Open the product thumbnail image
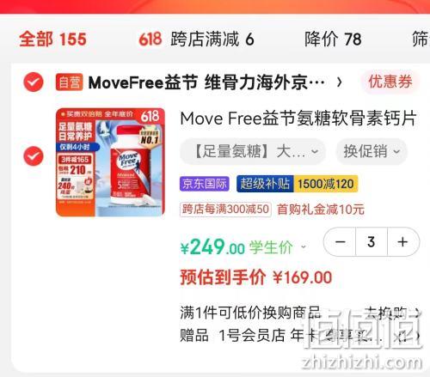This screenshot has width=430, height=377. (x=110, y=162)
